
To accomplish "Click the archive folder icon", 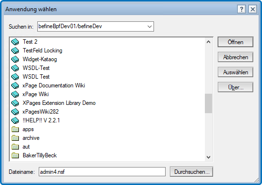I will pyautogui.click(x=15, y=138).
